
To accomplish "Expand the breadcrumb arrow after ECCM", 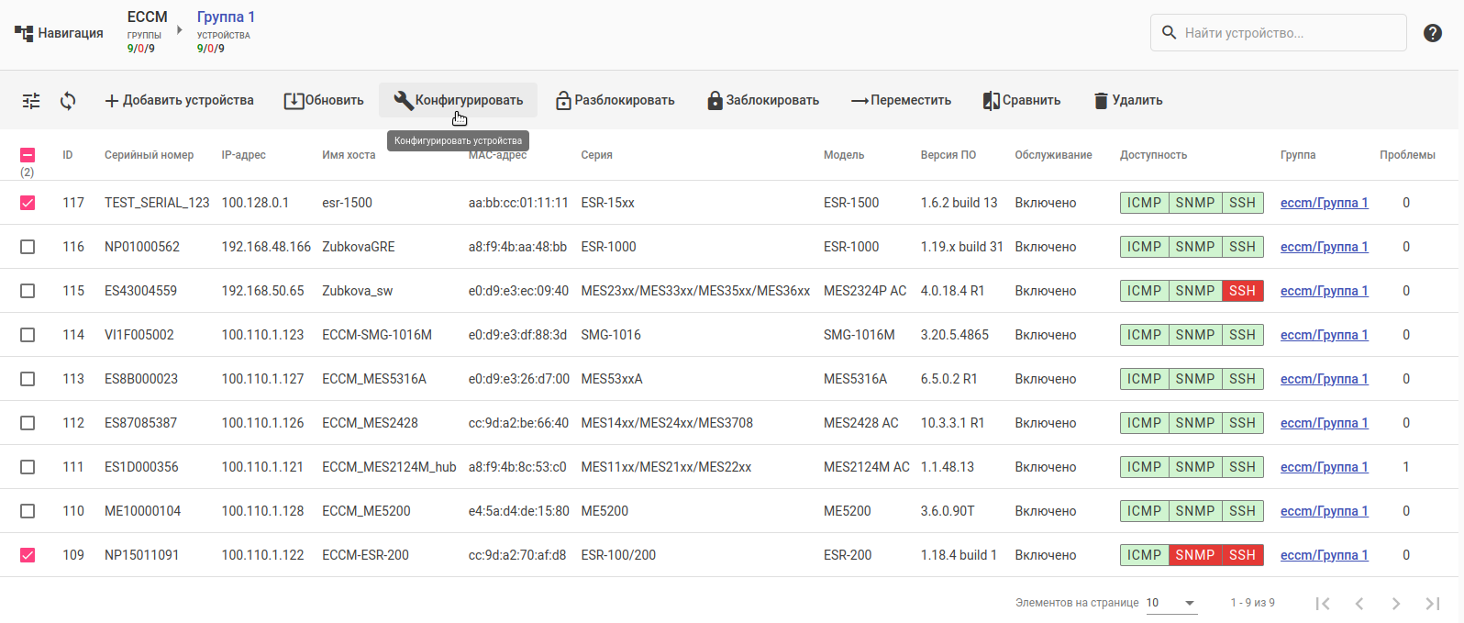I will 180,30.
